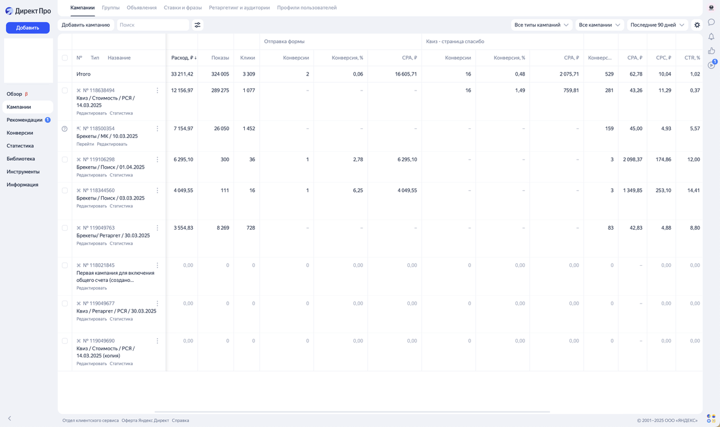Click the type icon of campaign 119049763

coord(79,228)
